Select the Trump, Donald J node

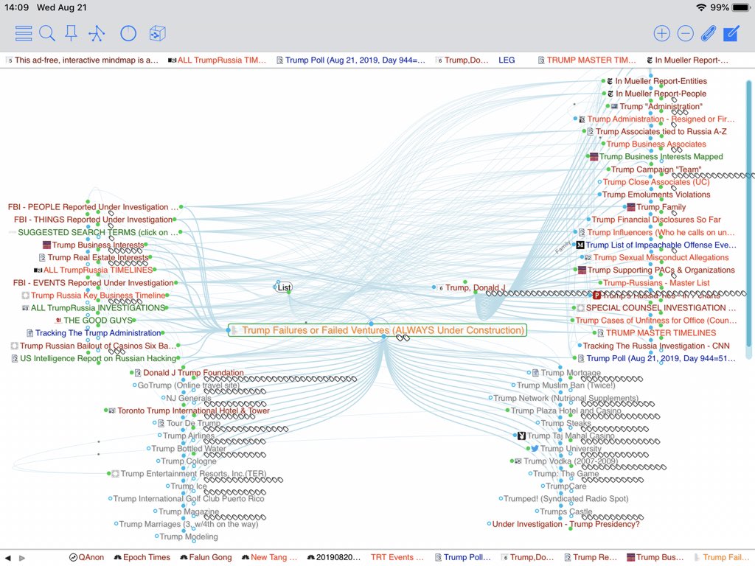coord(471,288)
